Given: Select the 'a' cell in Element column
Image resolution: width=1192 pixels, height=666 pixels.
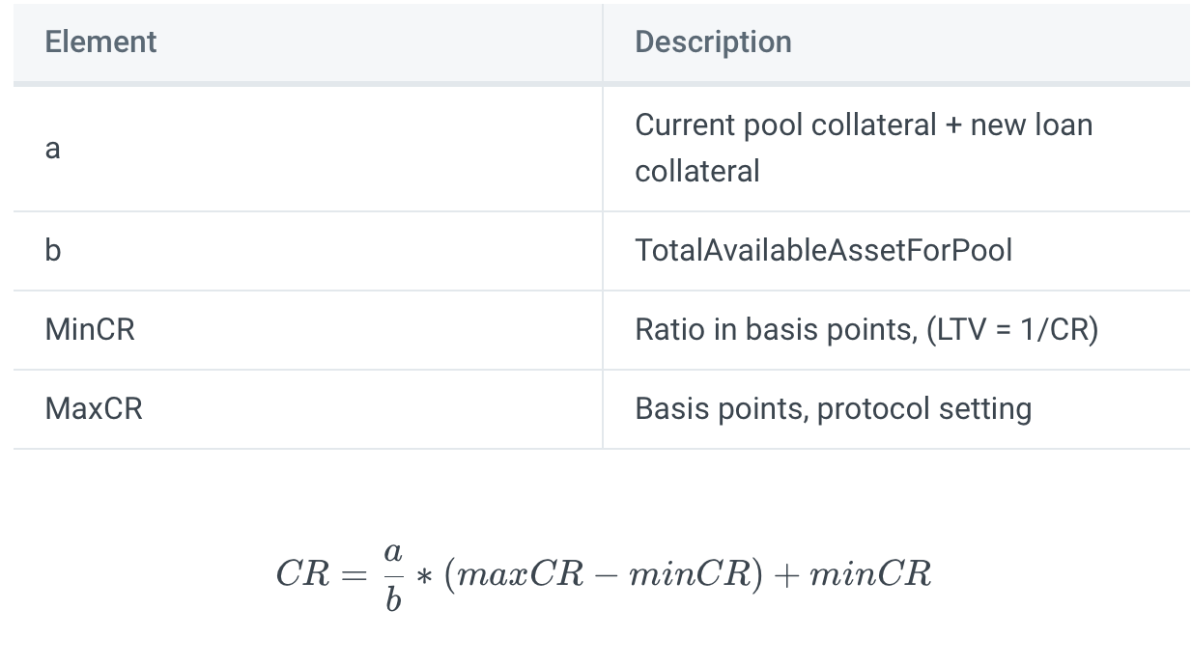Looking at the screenshot, I should 53,149.
